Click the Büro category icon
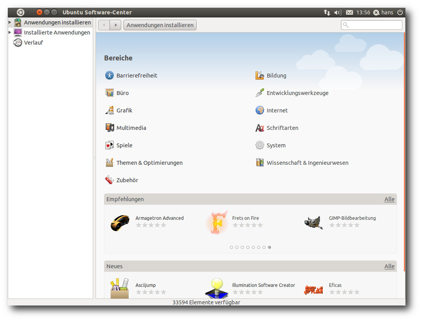The height and width of the screenshot is (321, 421). 110,93
